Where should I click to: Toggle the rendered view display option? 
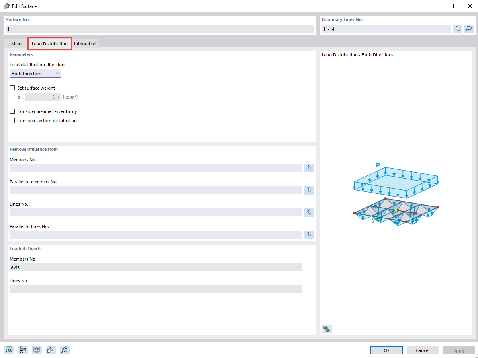(37, 350)
